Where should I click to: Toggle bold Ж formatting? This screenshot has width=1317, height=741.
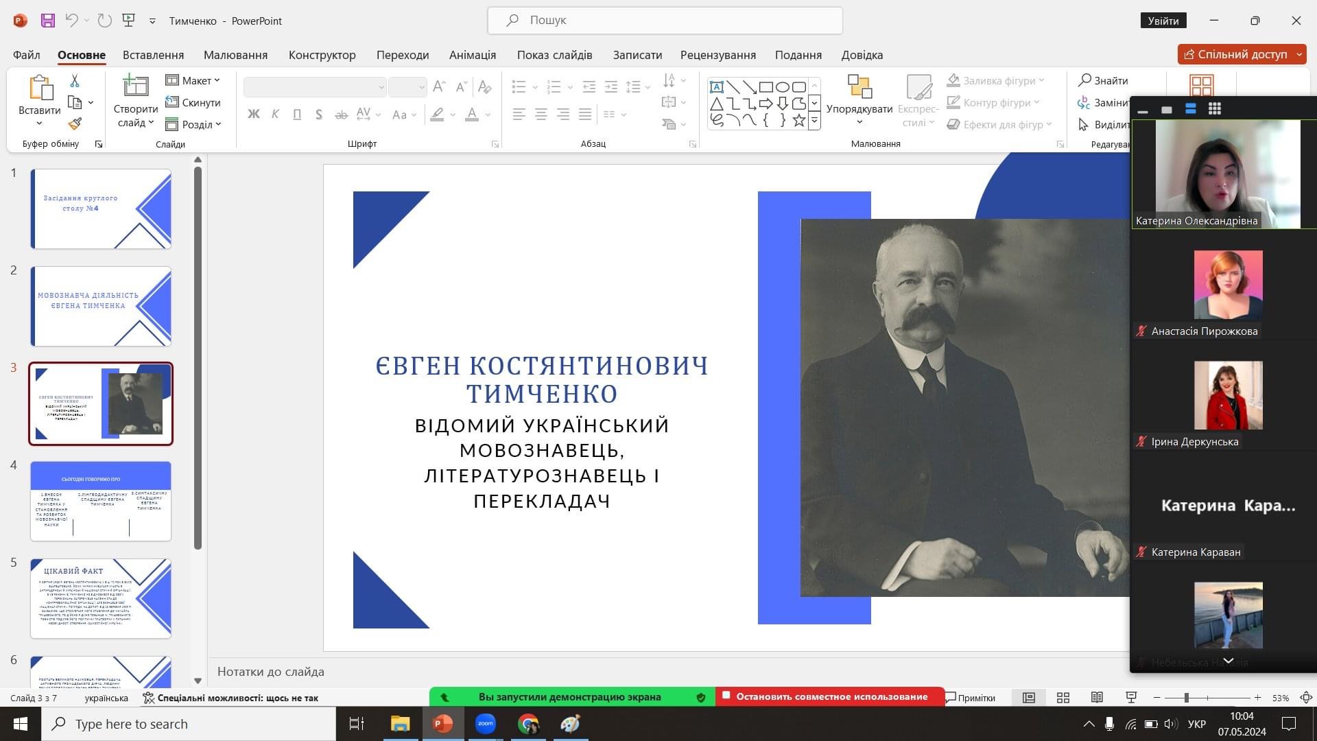point(254,115)
